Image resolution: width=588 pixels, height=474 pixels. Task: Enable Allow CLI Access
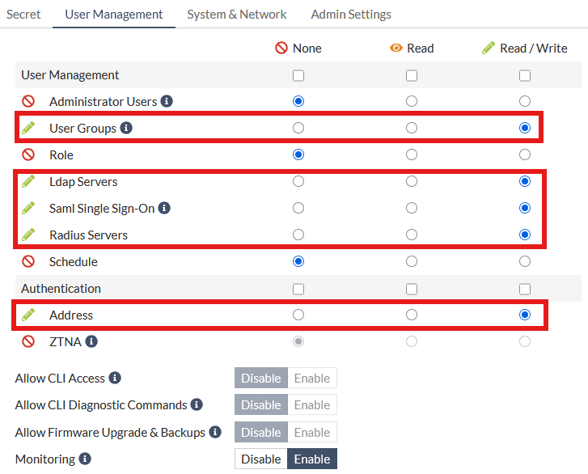312,378
